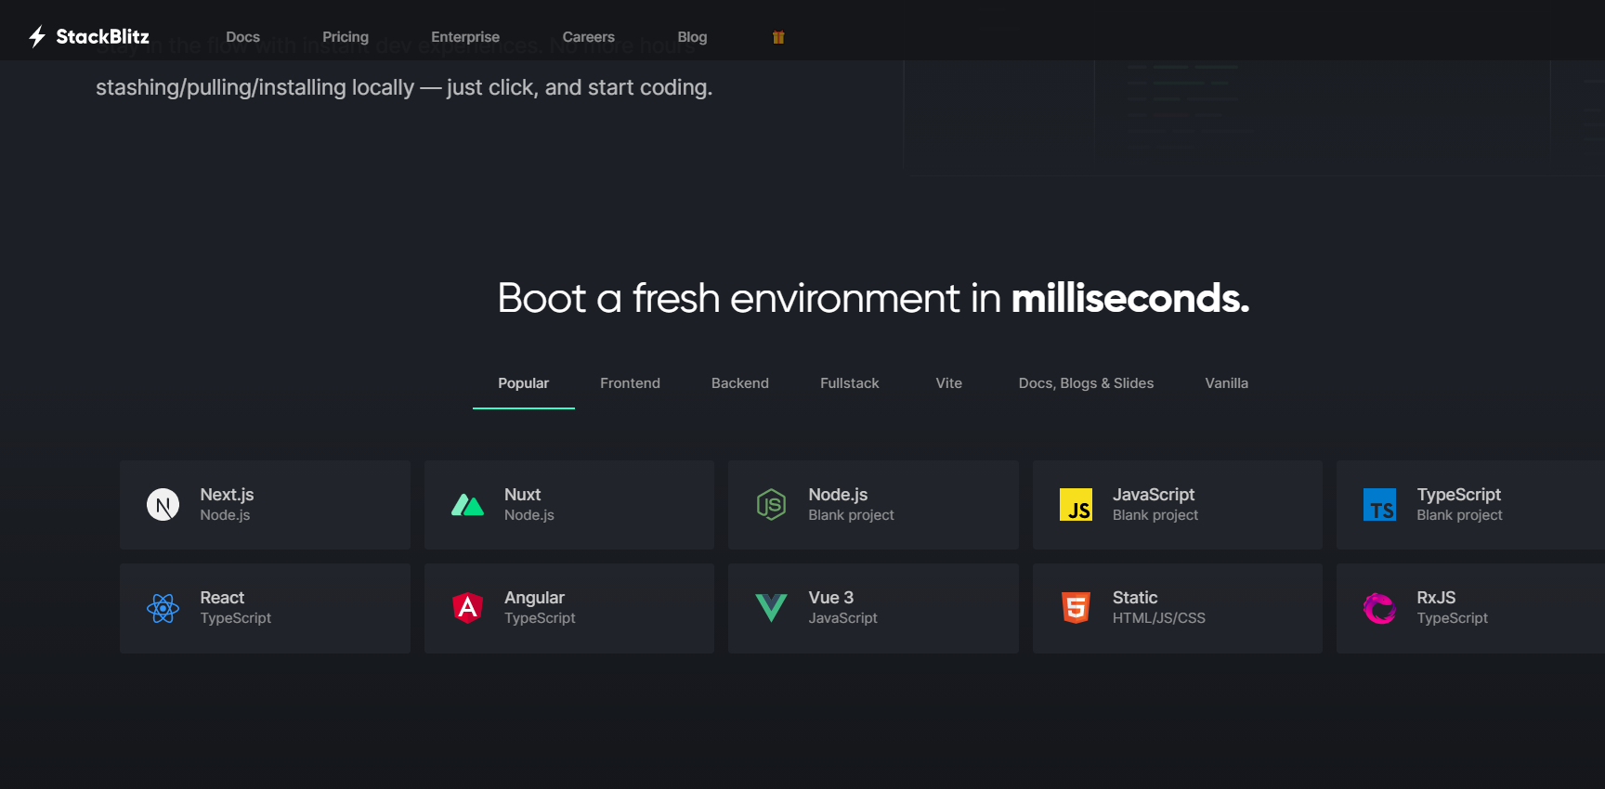
Task: Click the RxJS TypeScript card title
Action: click(1436, 598)
